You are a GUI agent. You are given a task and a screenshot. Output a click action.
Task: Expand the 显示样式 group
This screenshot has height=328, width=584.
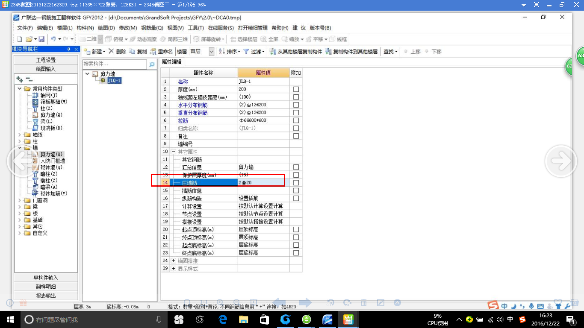(x=174, y=269)
